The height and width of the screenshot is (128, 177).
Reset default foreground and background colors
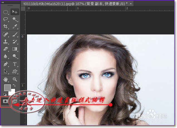[x=5, y=94]
